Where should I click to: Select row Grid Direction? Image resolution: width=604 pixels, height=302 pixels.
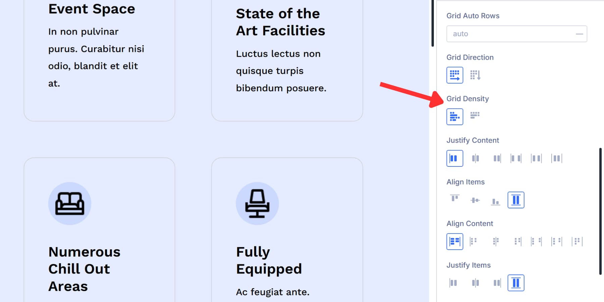pos(455,75)
